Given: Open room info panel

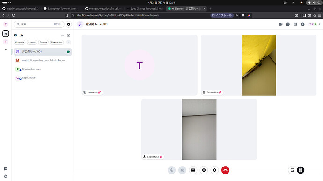Looking at the screenshot, I should point(302,24).
